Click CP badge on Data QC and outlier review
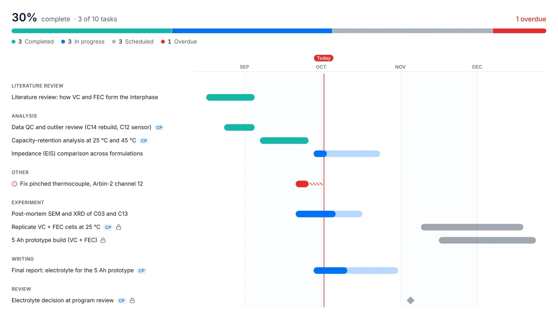The image size is (558, 319). coord(159,128)
